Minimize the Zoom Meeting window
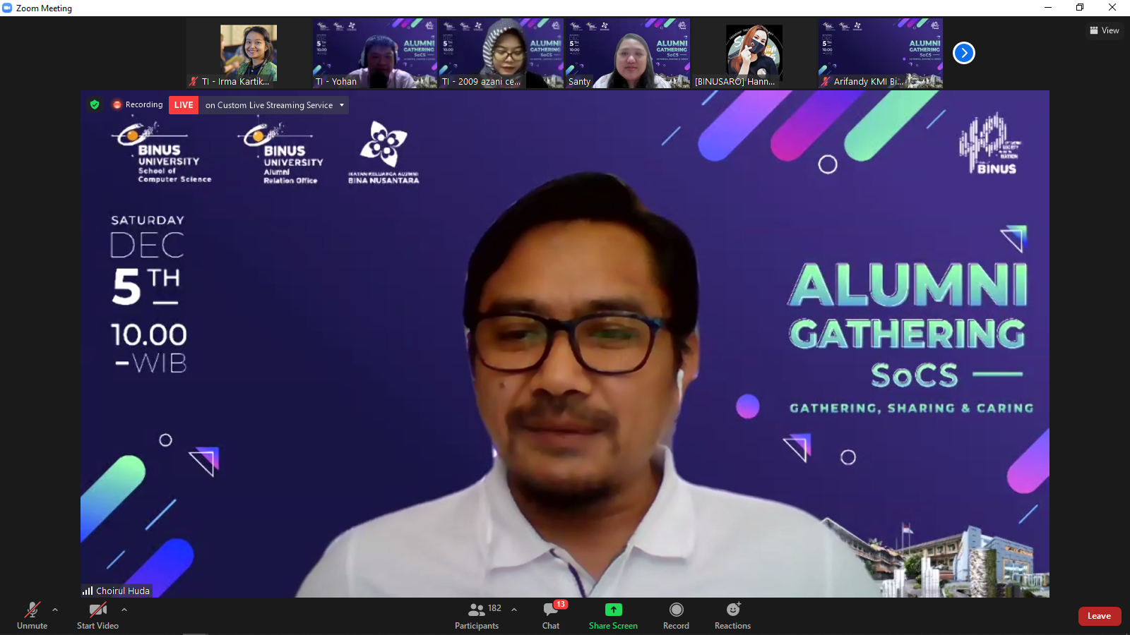The image size is (1130, 635). pyautogui.click(x=1048, y=8)
